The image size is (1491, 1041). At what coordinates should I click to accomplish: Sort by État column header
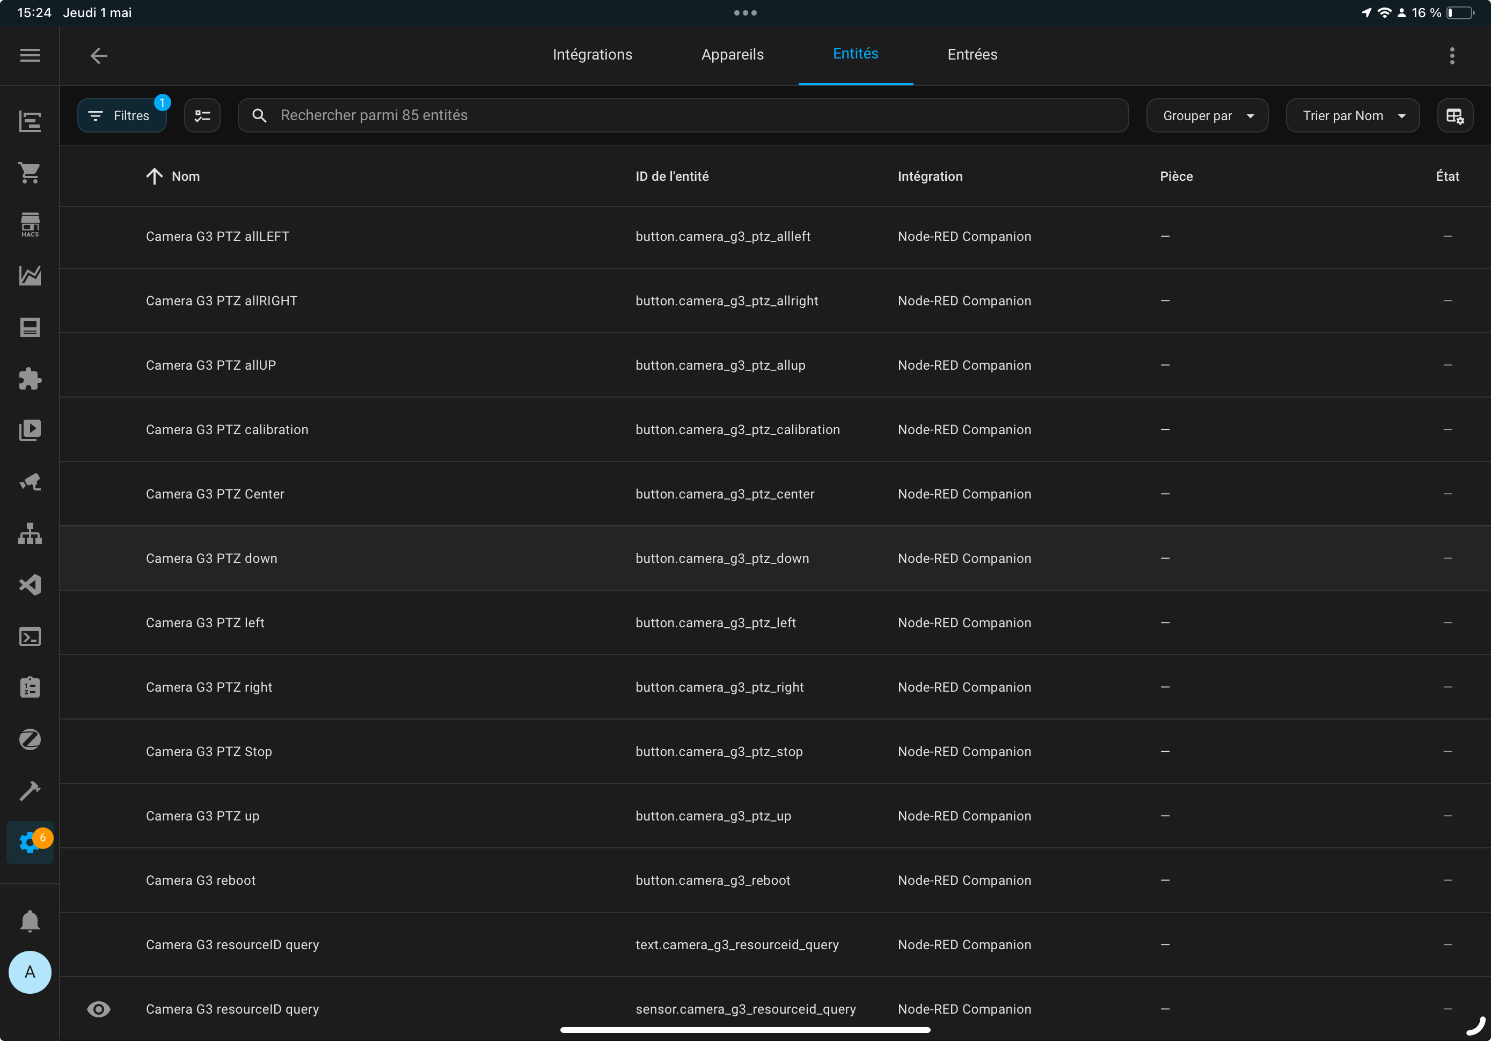coord(1448,176)
